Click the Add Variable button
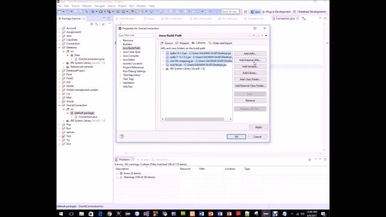The height and width of the screenshot is (217, 386). coord(250,66)
